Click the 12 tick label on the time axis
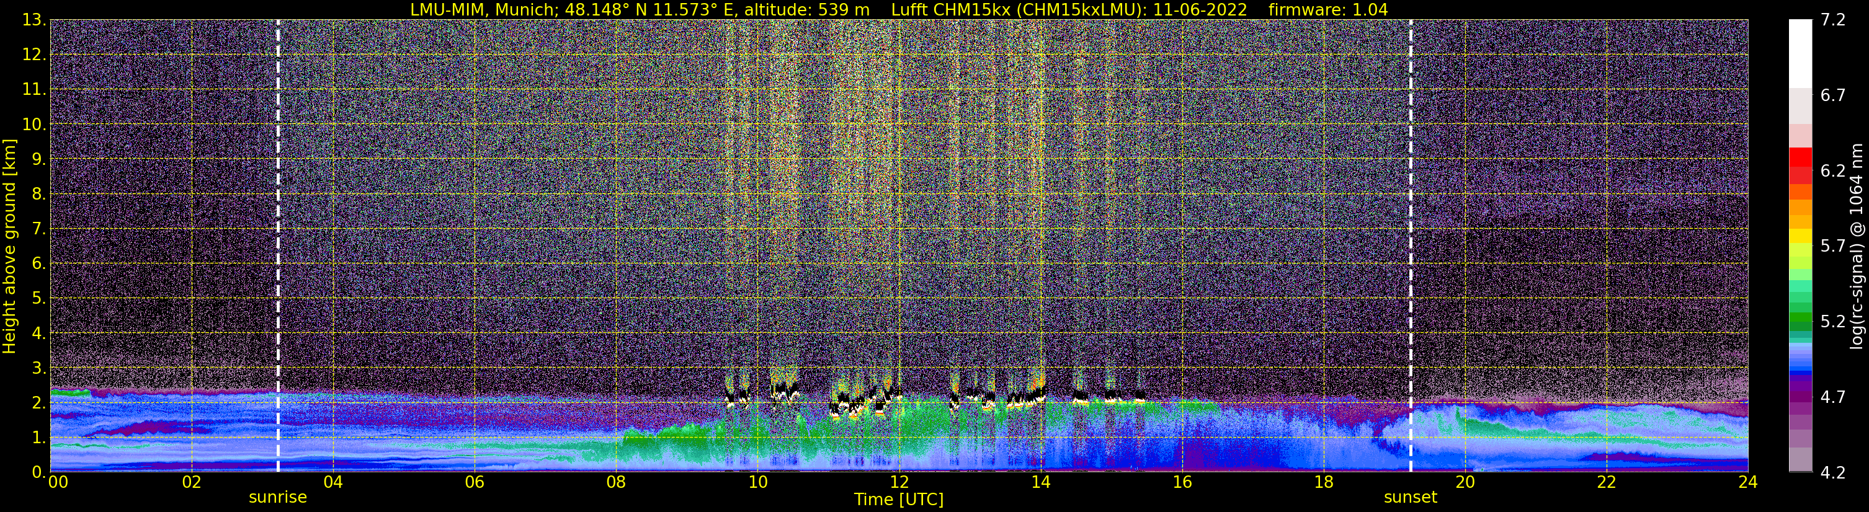This screenshot has width=1869, height=512. (899, 482)
